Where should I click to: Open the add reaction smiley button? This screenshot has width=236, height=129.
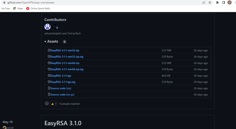(x=47, y=103)
